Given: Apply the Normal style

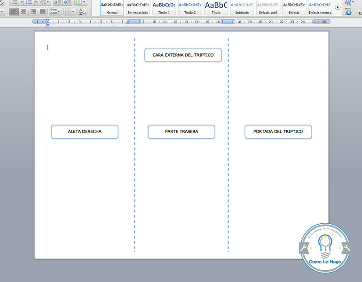Looking at the screenshot, I should pos(112,8).
